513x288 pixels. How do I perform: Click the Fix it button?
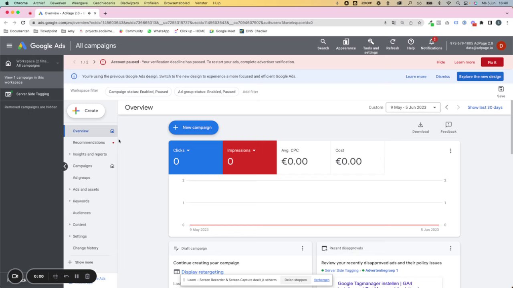coord(492,62)
